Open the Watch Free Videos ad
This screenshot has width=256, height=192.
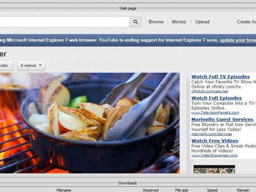click(x=215, y=141)
